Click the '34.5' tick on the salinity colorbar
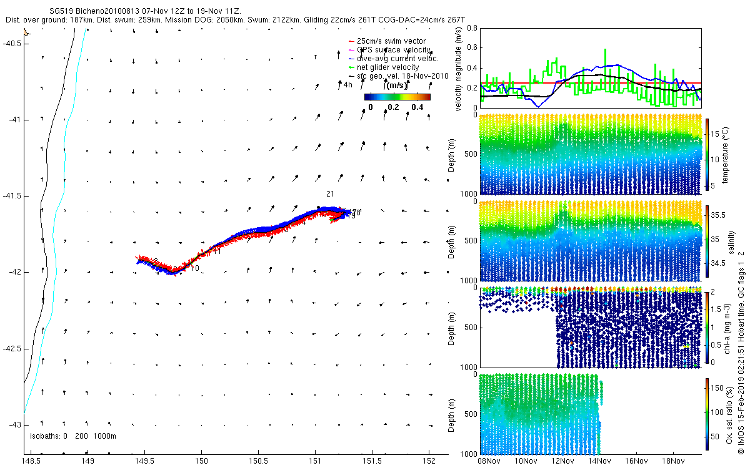Image resolution: width=750 pixels, height=468 pixels. pyautogui.click(x=718, y=263)
